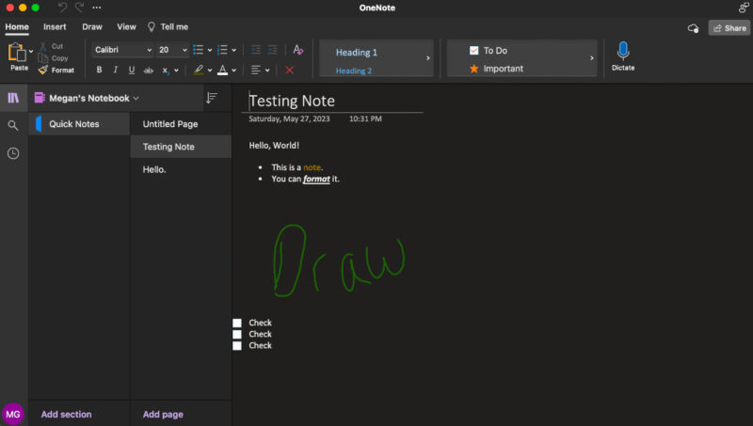Open bullet list style dropdown

click(x=210, y=50)
